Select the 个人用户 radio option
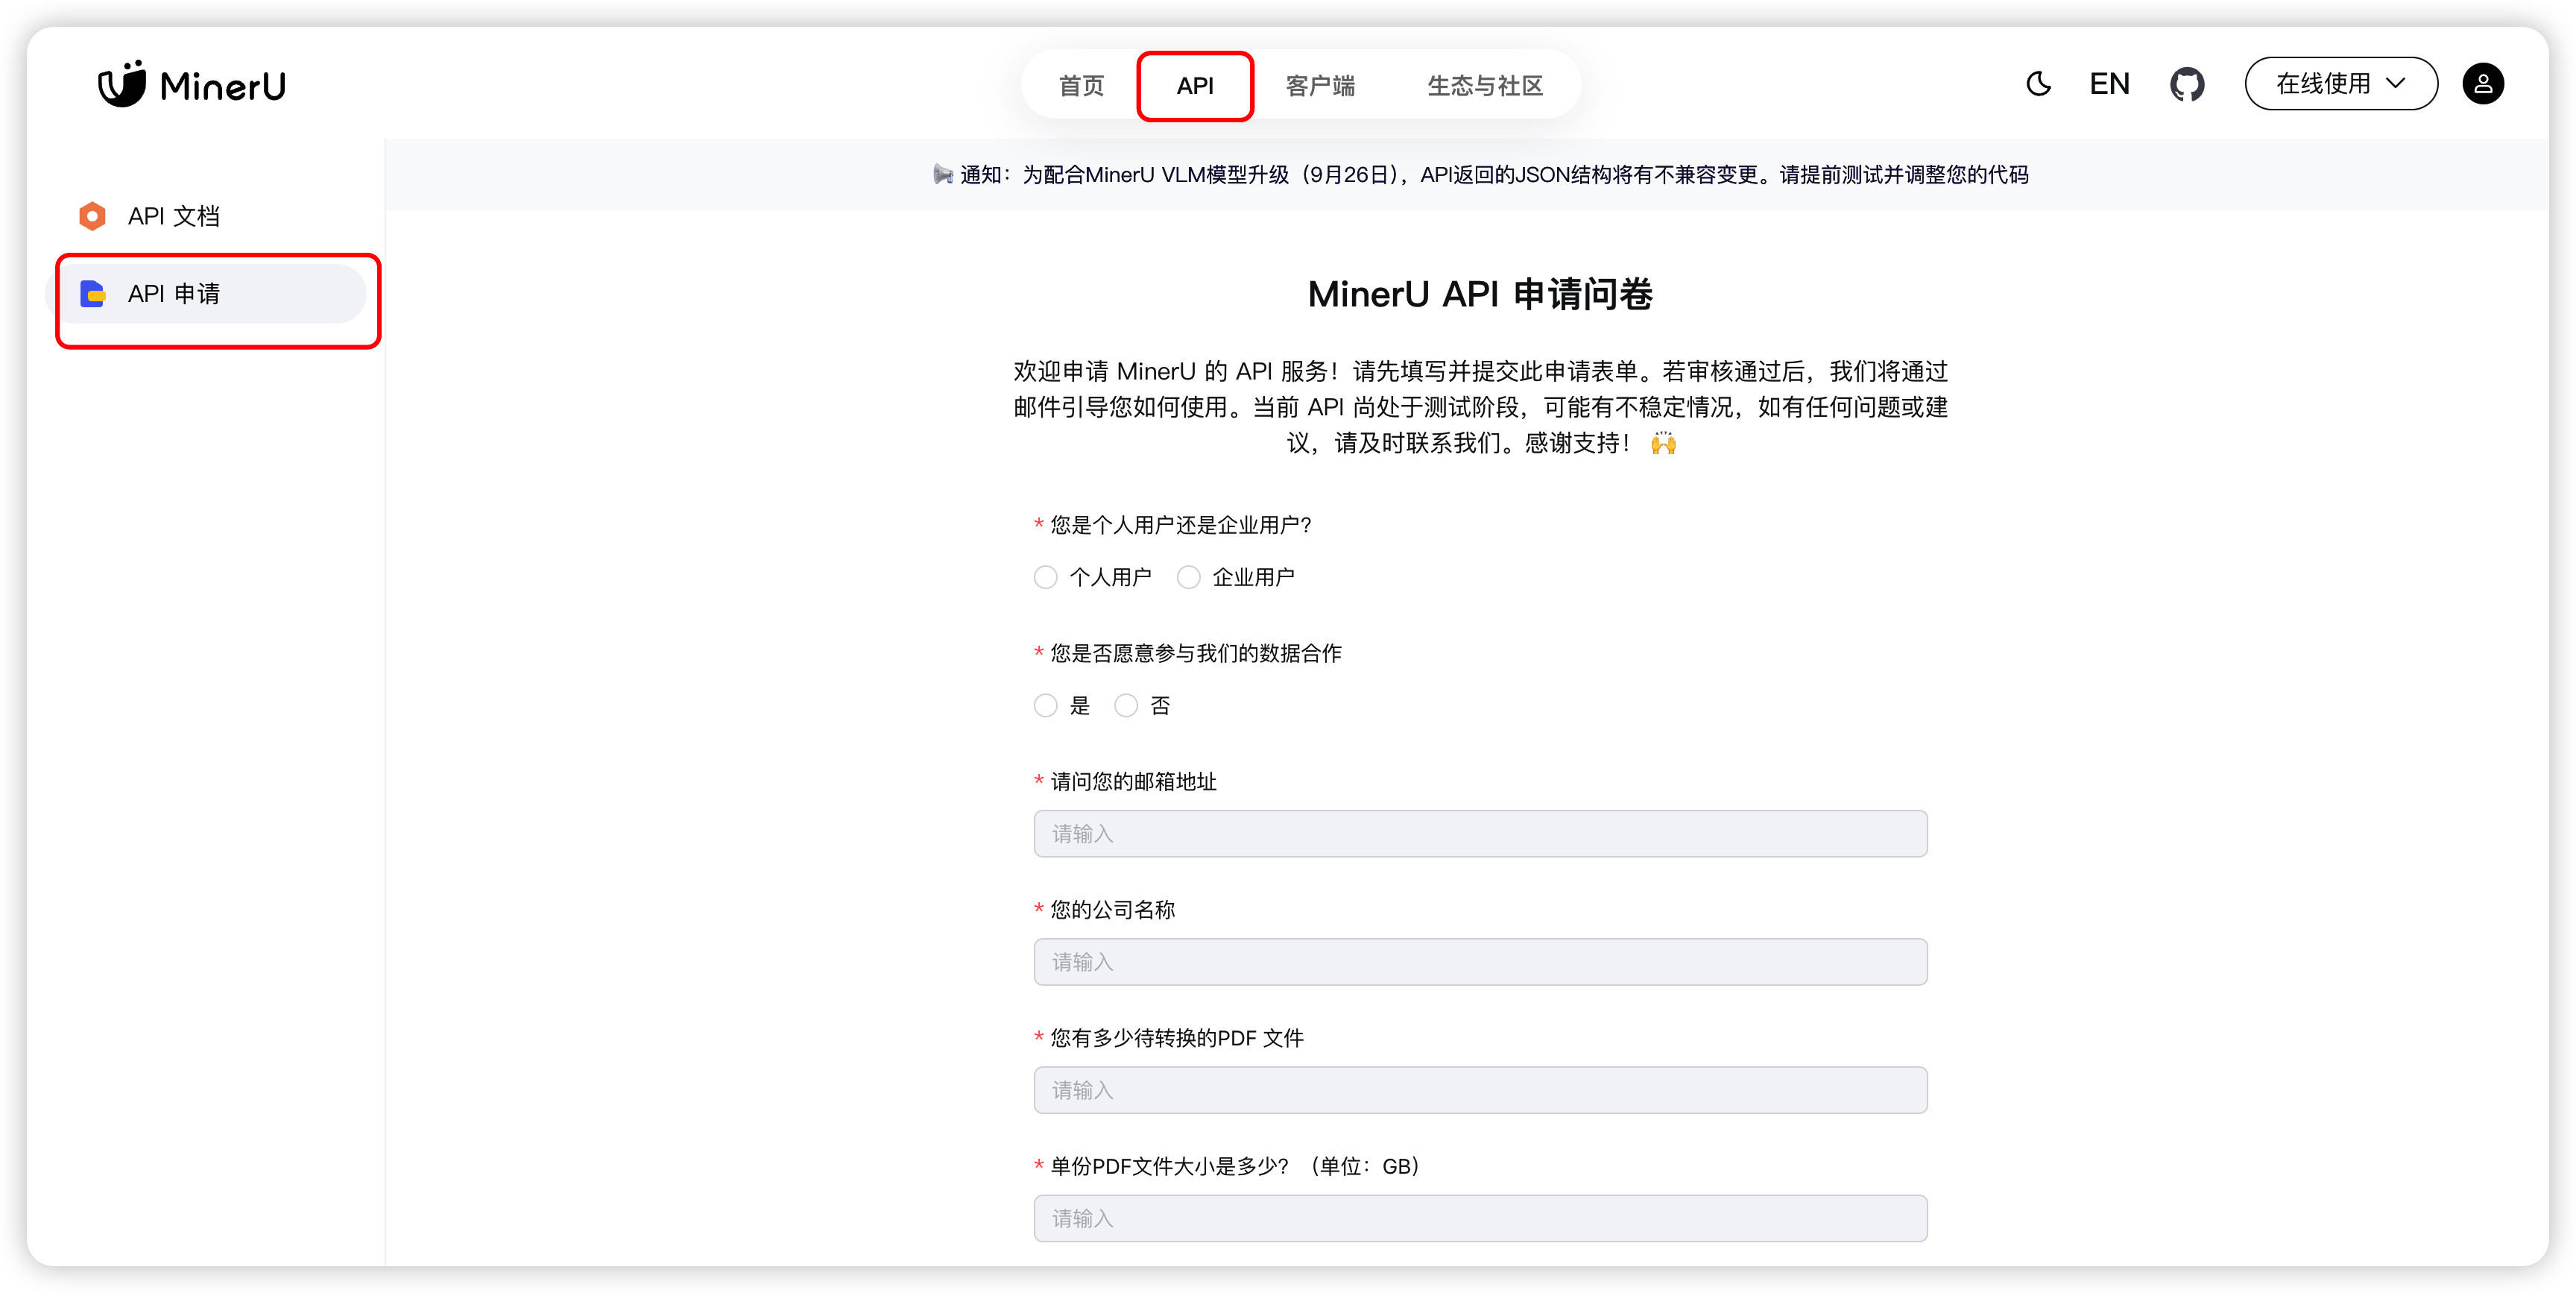 tap(1045, 577)
